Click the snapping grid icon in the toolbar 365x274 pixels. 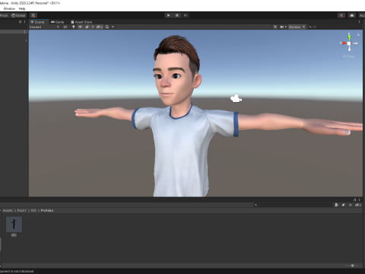pos(33,15)
